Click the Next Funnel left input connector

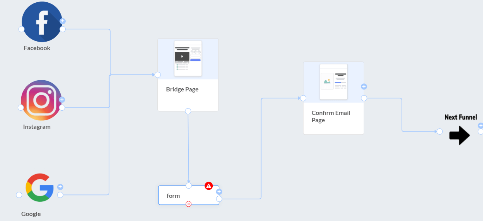pos(440,132)
